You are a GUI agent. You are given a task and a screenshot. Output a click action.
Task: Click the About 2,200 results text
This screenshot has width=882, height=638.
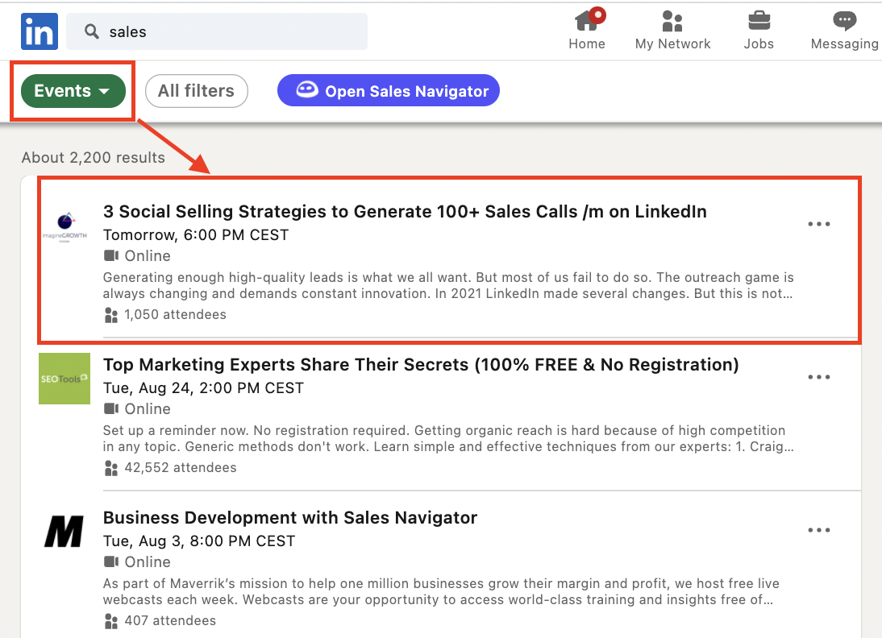click(x=94, y=157)
